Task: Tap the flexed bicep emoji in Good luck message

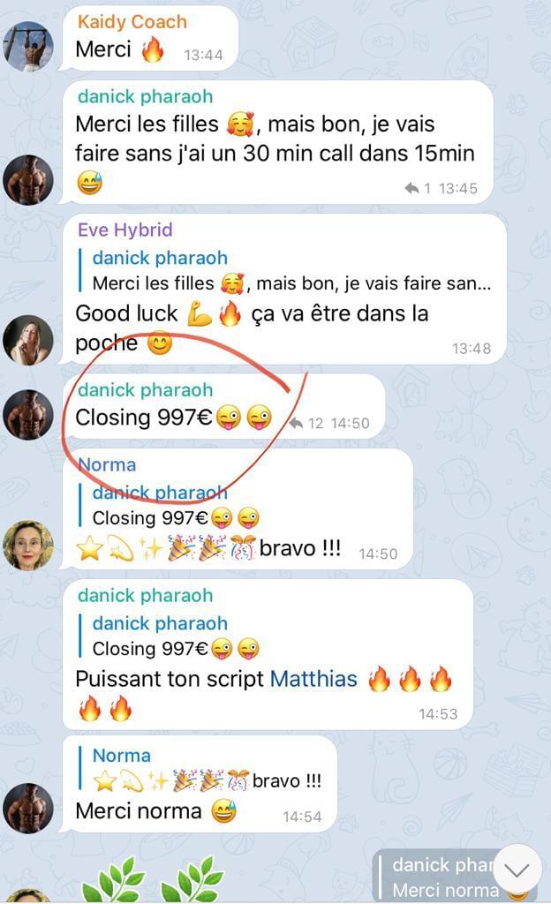Action: (x=200, y=314)
